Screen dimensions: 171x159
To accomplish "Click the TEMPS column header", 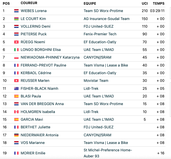I will pyautogui.click(x=158, y=4).
